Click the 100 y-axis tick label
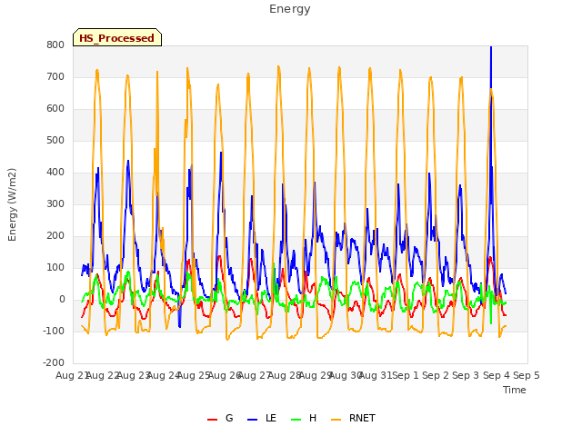The width and height of the screenshot is (582, 436). tap(55, 268)
